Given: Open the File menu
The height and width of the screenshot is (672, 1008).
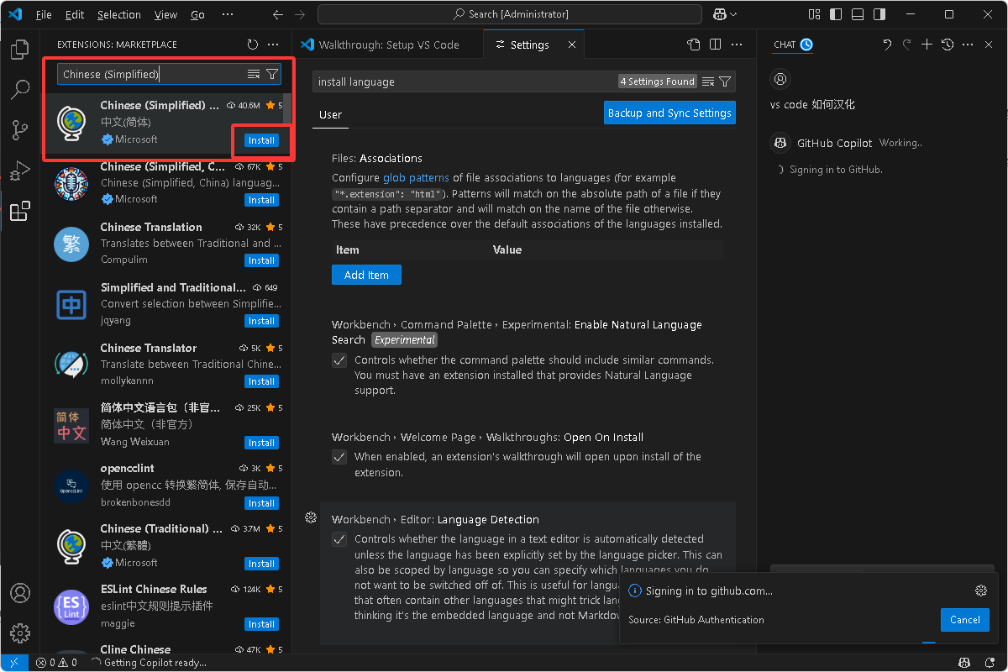Looking at the screenshot, I should (44, 14).
